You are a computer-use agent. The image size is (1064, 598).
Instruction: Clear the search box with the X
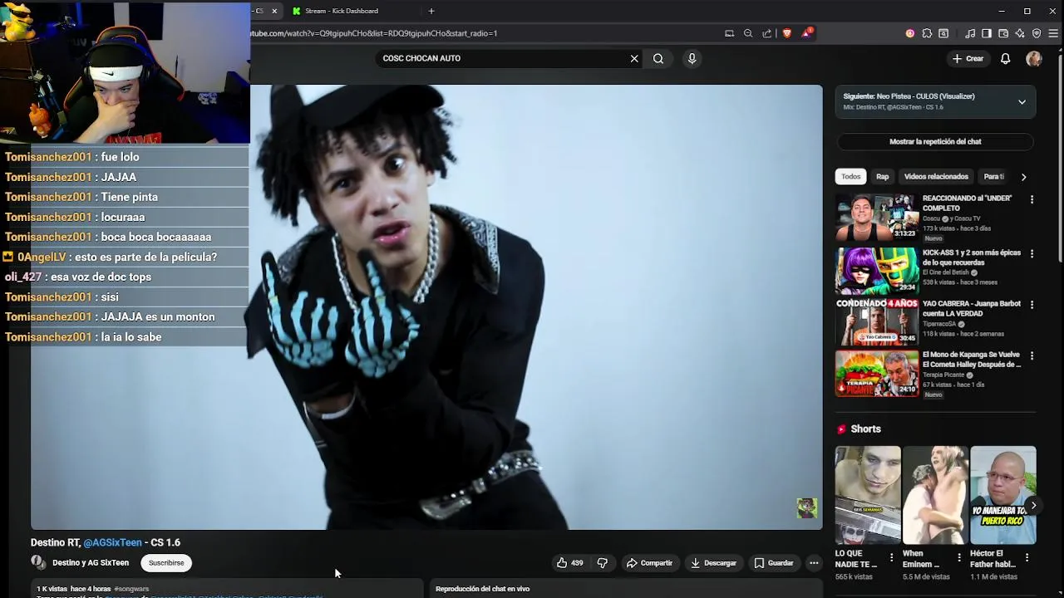pos(634,59)
